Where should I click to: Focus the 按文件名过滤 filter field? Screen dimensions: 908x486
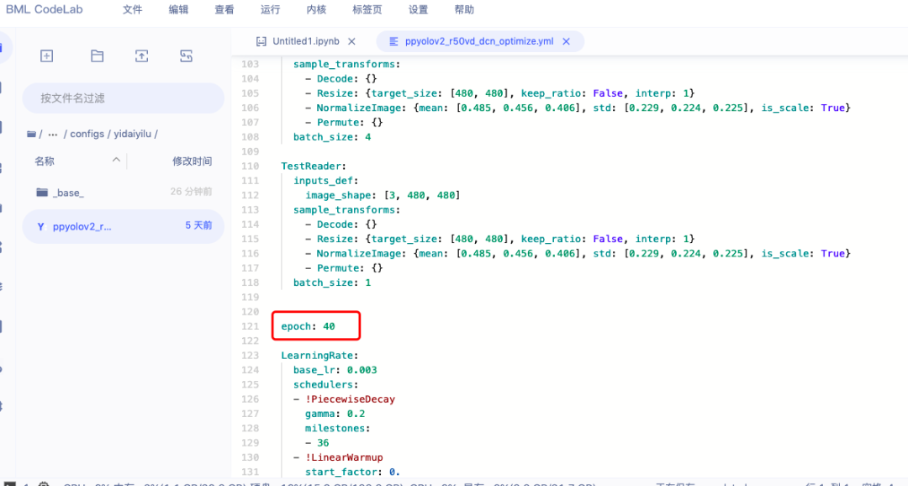pyautogui.click(x=124, y=98)
